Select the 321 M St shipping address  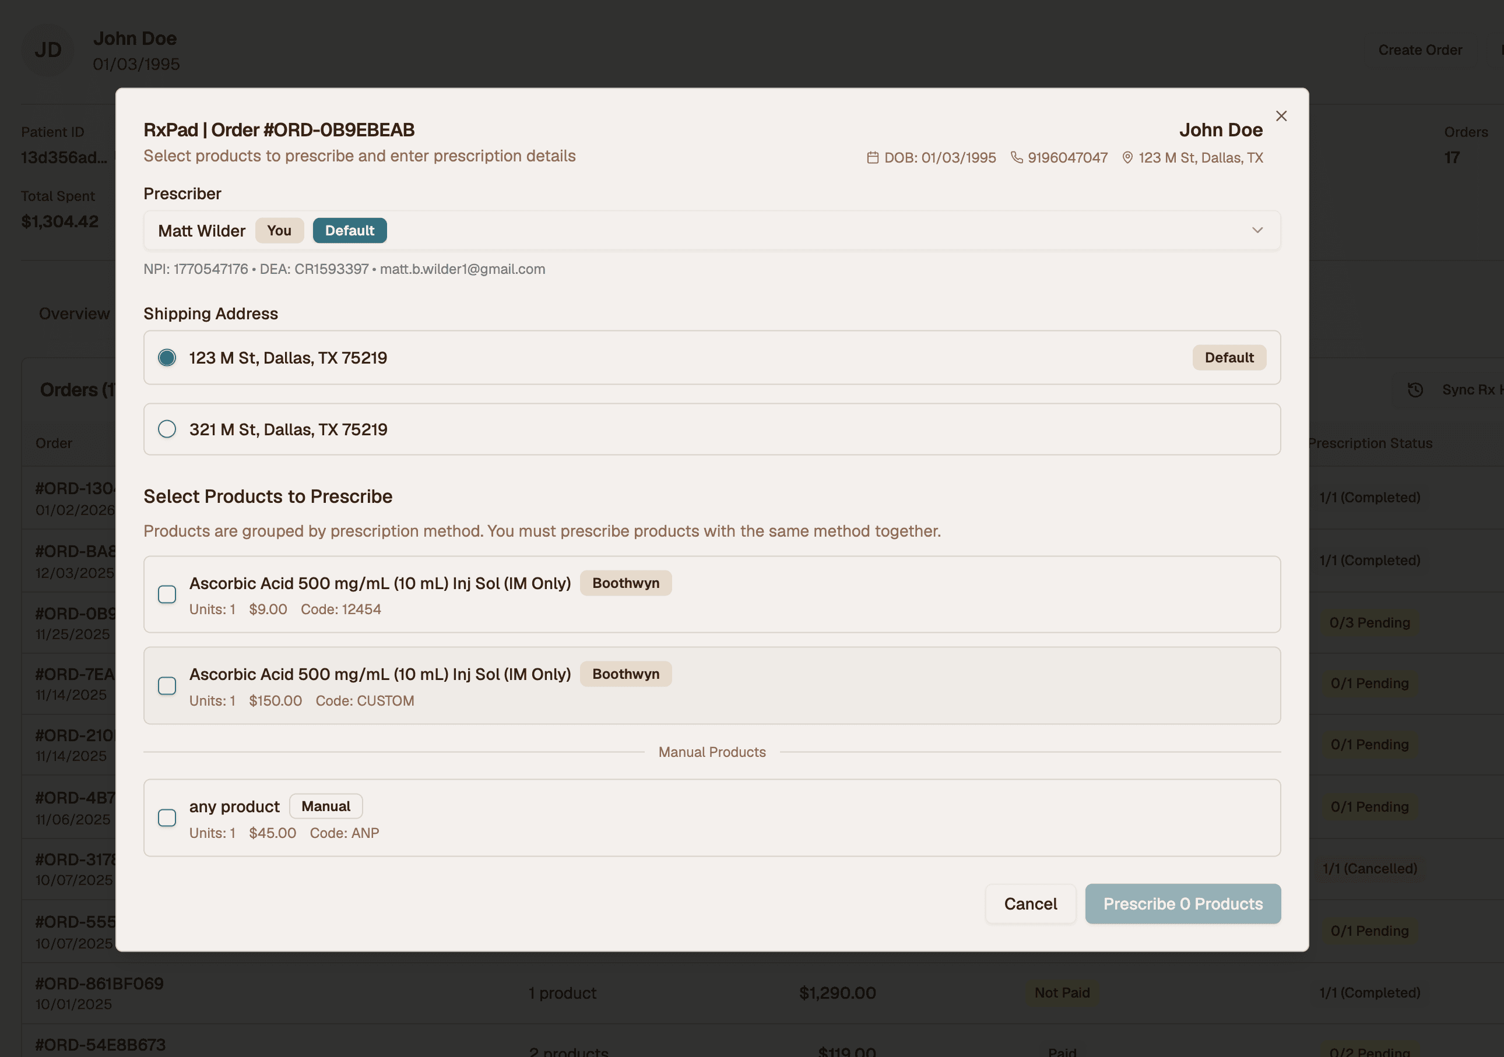point(167,429)
